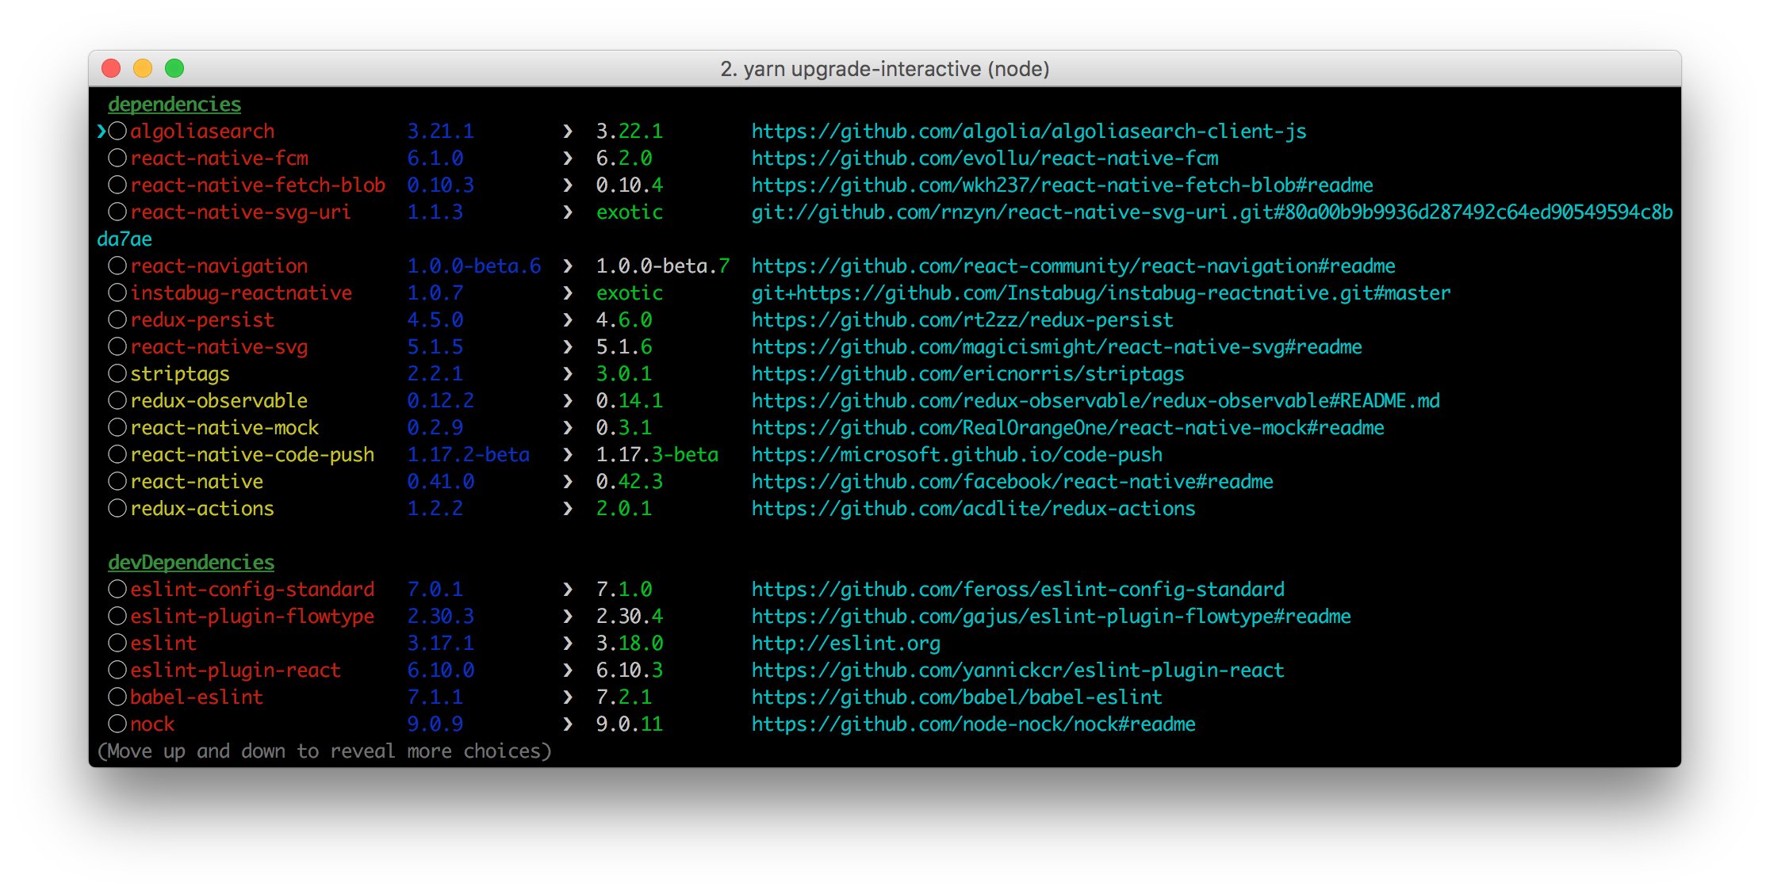Click target version 1.17.3-beta

(657, 455)
